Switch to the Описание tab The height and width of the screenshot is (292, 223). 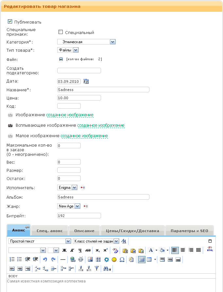click(x=84, y=231)
